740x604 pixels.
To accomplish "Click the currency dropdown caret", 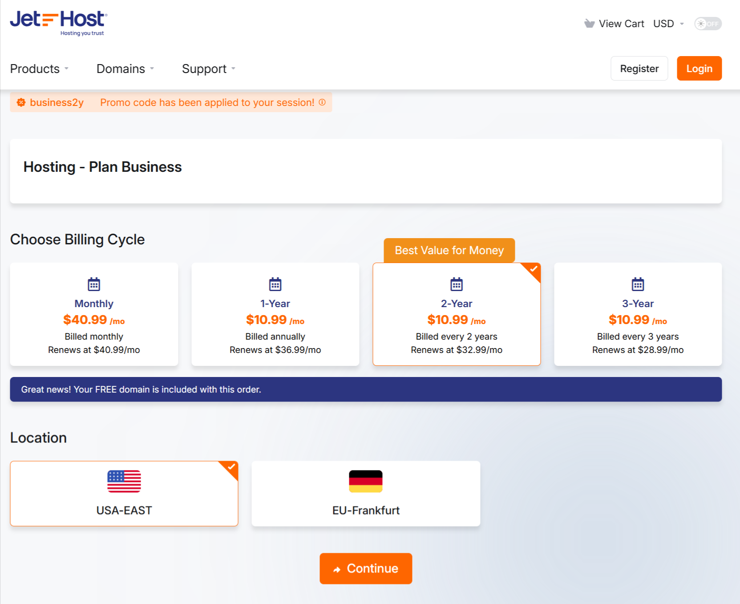I will tap(682, 24).
